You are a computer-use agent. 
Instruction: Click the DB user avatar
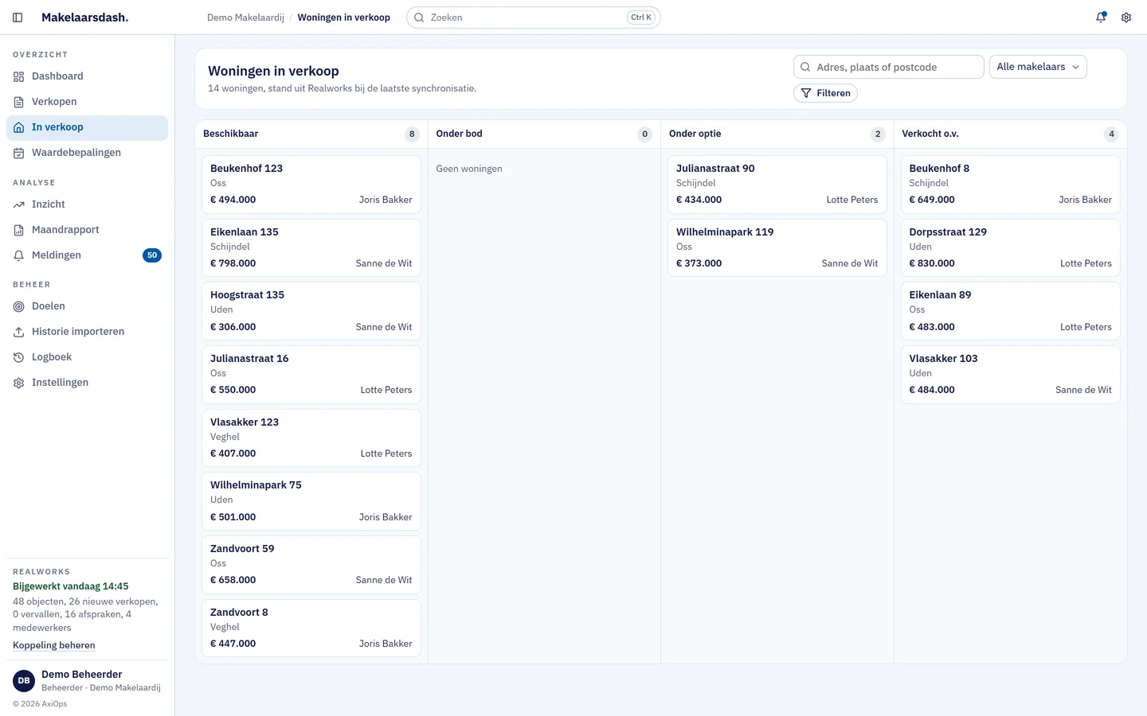click(x=24, y=681)
